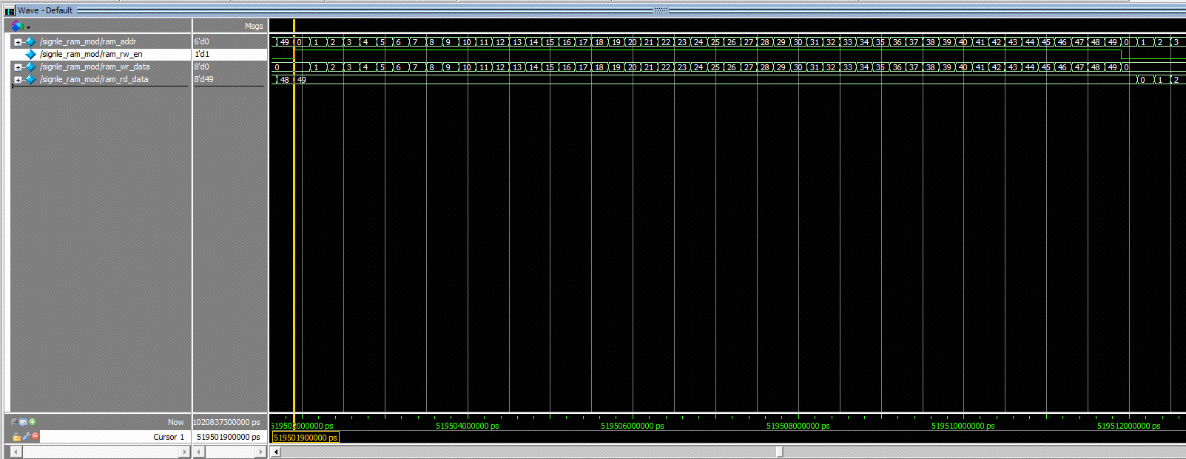Click the Cursor 1 name field
The width and height of the screenshot is (1186, 459).
(115, 437)
